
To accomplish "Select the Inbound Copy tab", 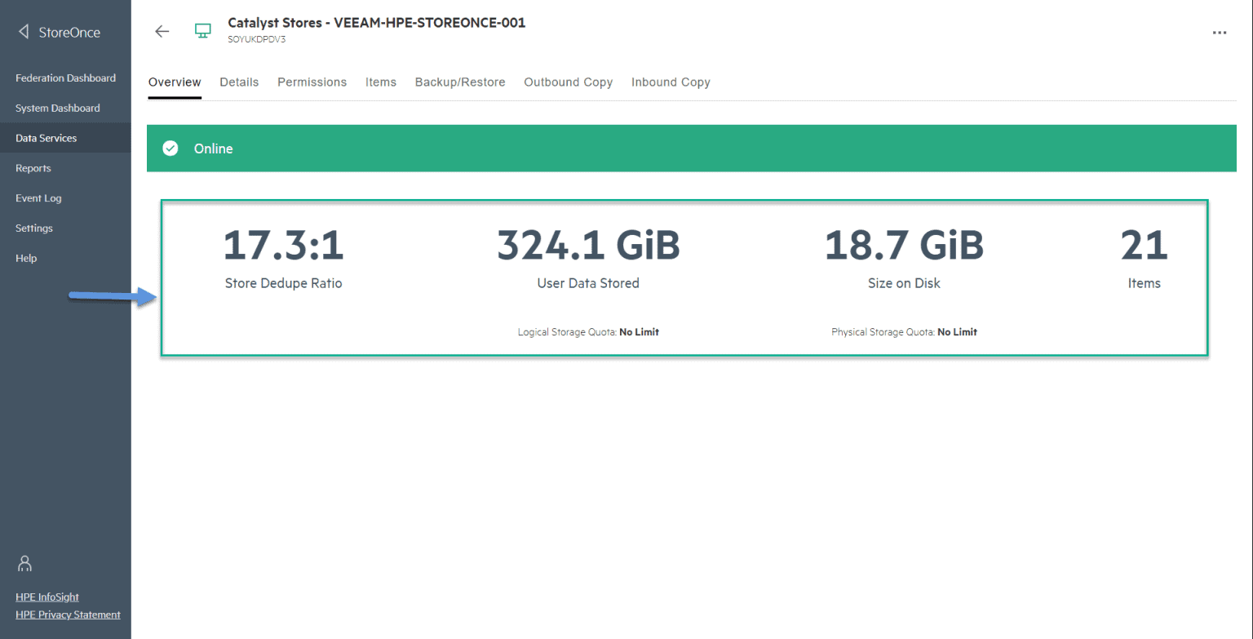I will coord(670,82).
